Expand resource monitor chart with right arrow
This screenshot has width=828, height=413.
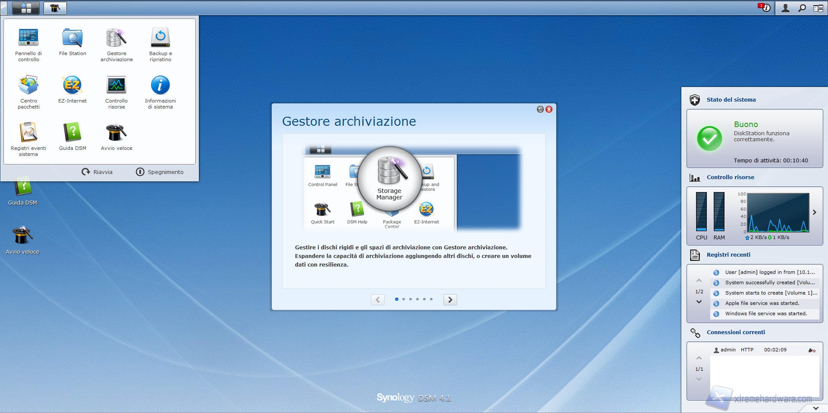coord(814,212)
